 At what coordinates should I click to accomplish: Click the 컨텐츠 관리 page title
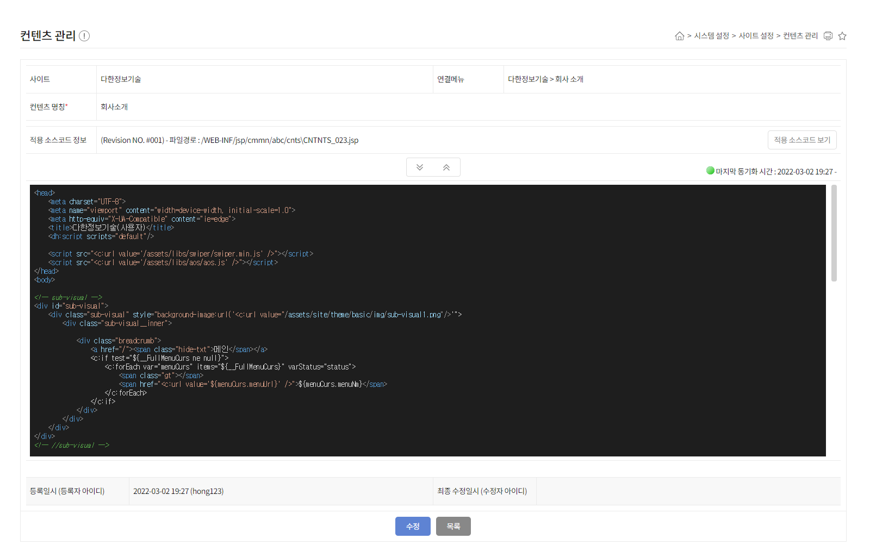48,36
